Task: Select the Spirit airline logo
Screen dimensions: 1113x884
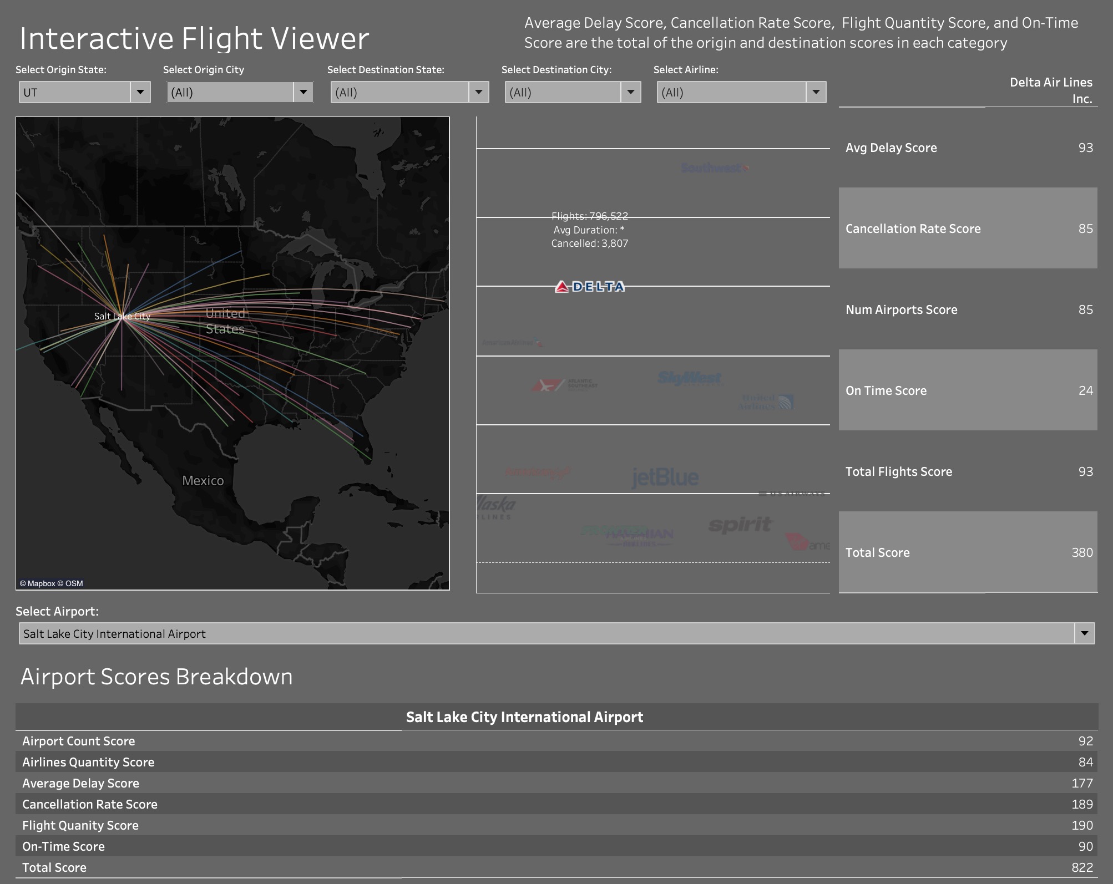Action: click(739, 524)
